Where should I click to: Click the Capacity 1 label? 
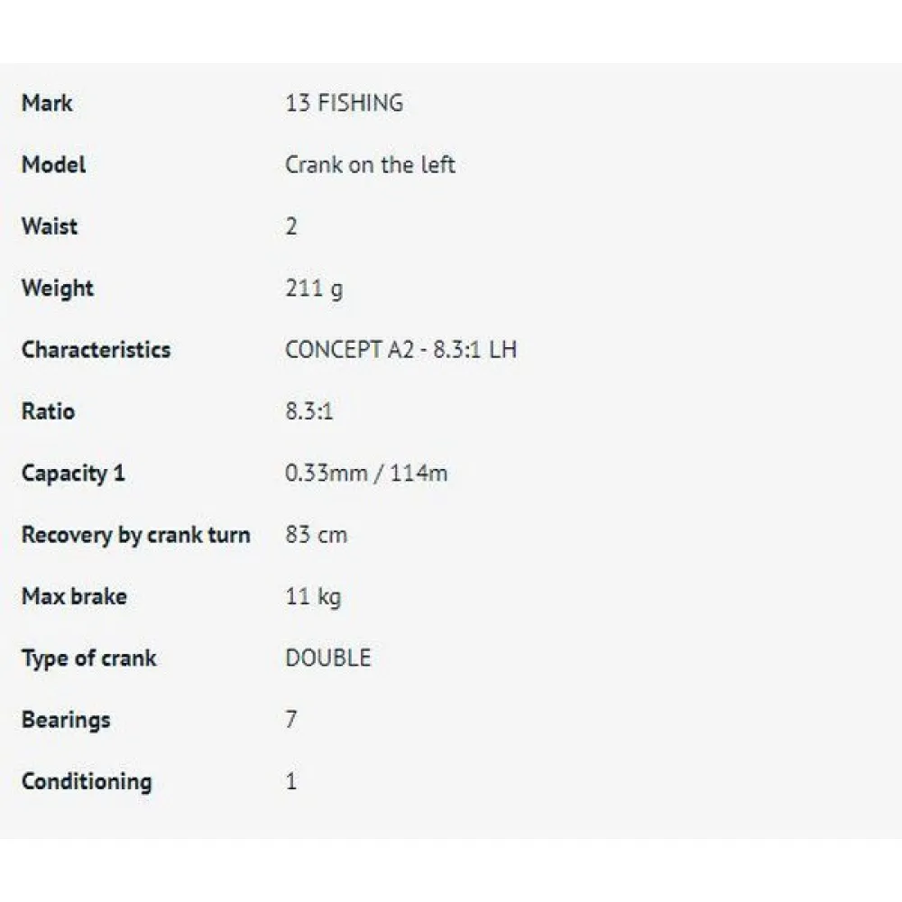click(x=73, y=474)
